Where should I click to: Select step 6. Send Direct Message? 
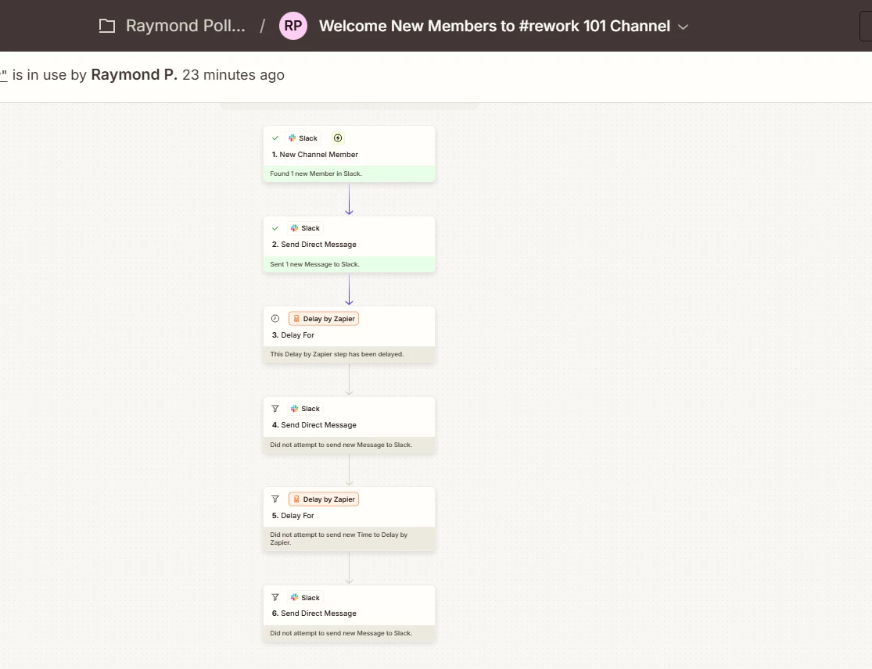pos(314,614)
